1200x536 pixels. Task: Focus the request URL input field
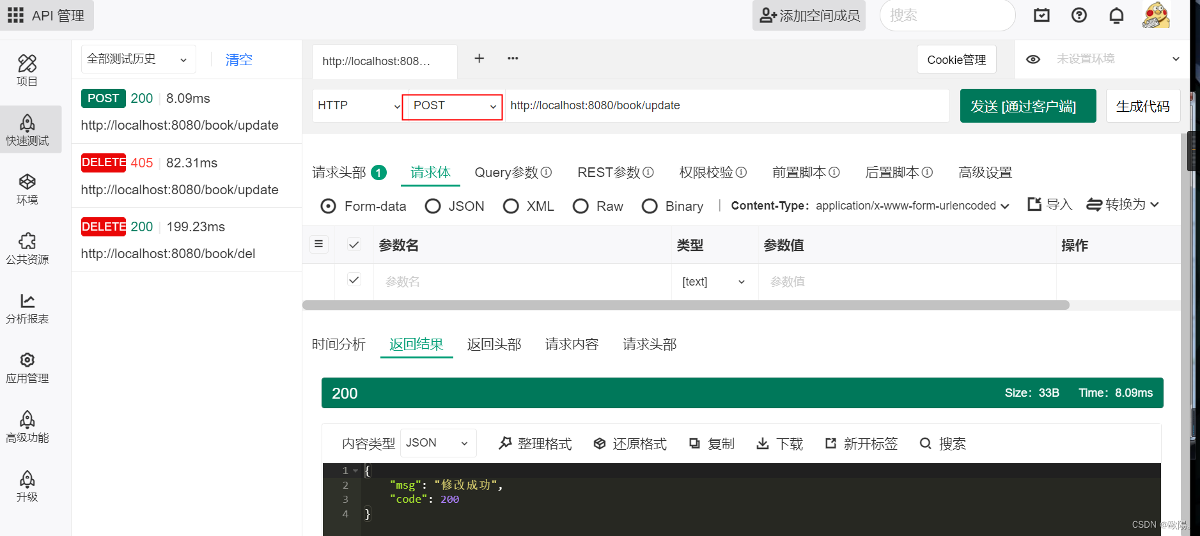(x=727, y=106)
